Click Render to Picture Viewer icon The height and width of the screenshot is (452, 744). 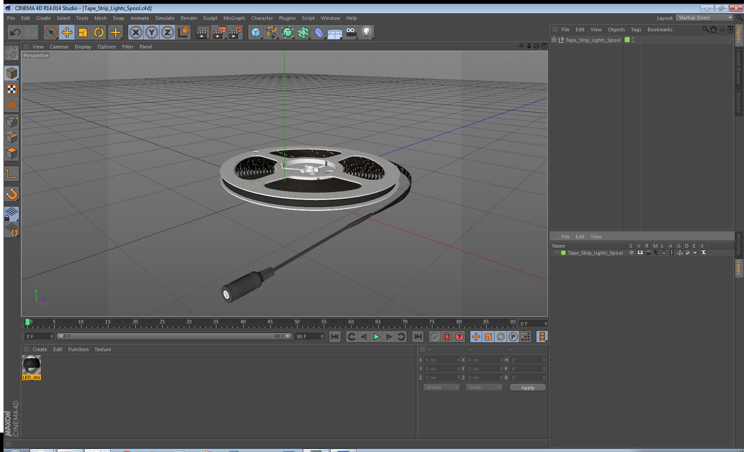pyautogui.click(x=219, y=32)
